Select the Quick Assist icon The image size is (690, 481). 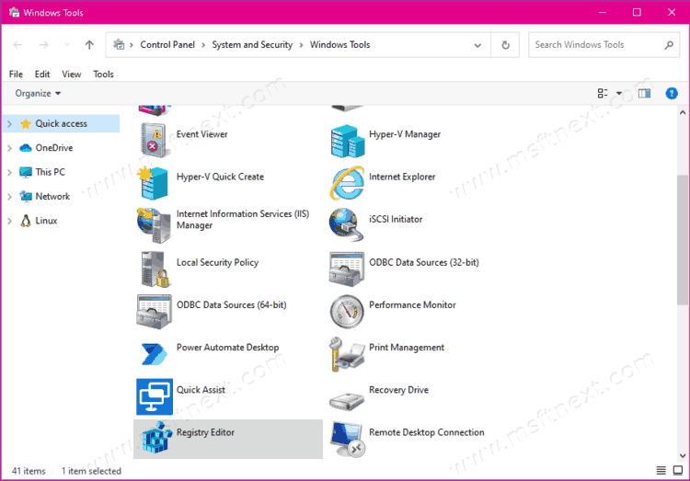[154, 396]
